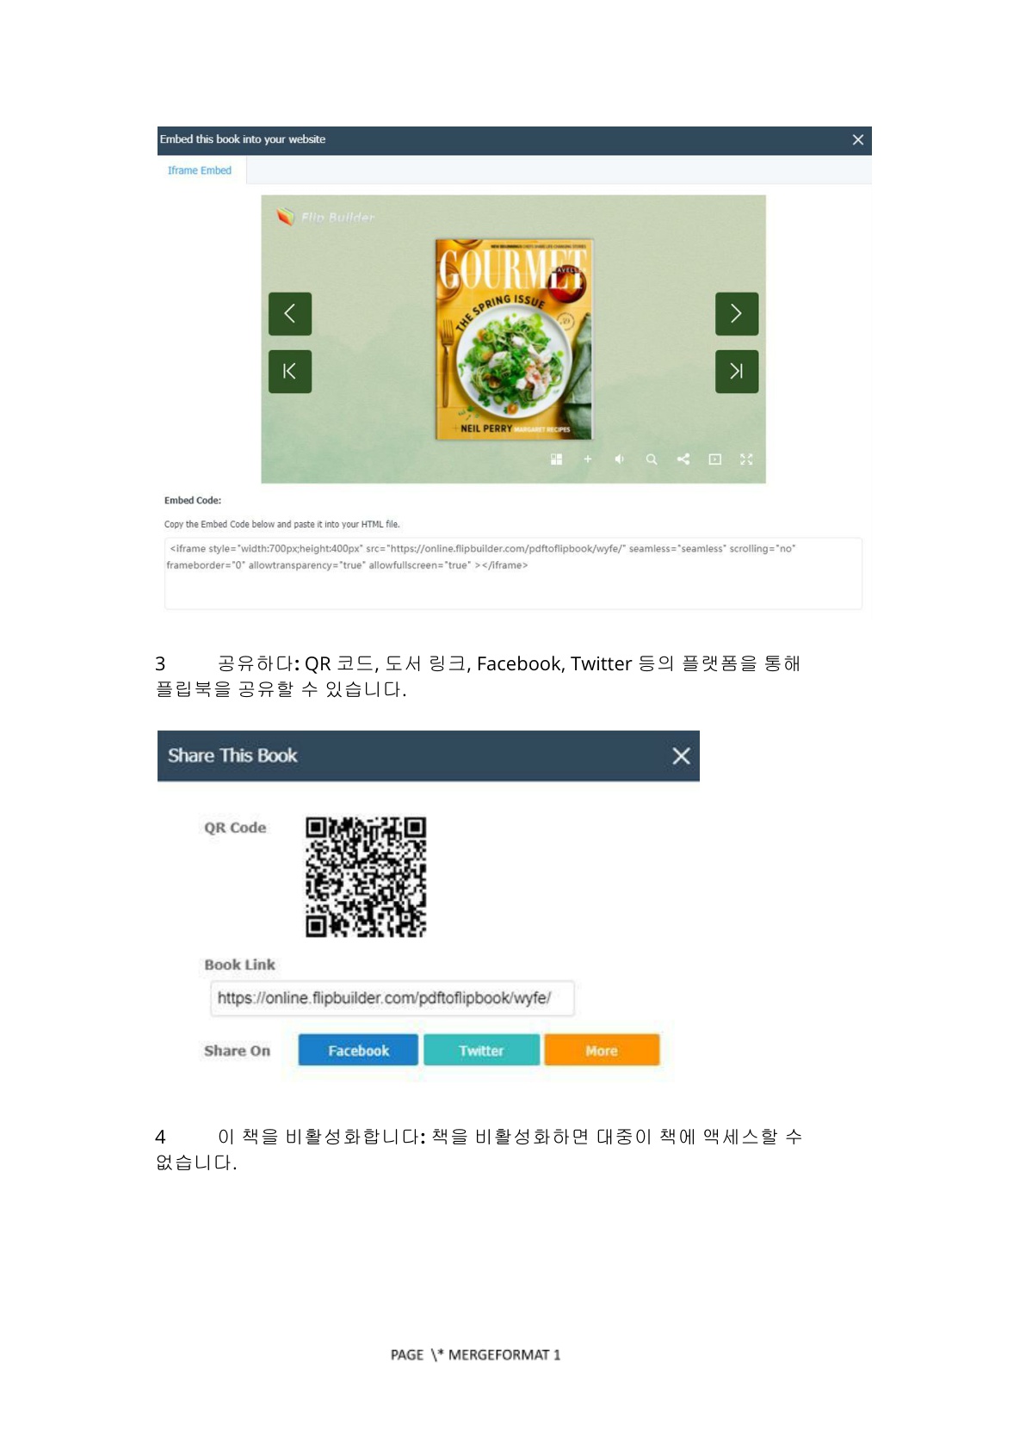1026x1449 pixels.
Task: Click the auto flip play icon
Action: click(x=714, y=459)
